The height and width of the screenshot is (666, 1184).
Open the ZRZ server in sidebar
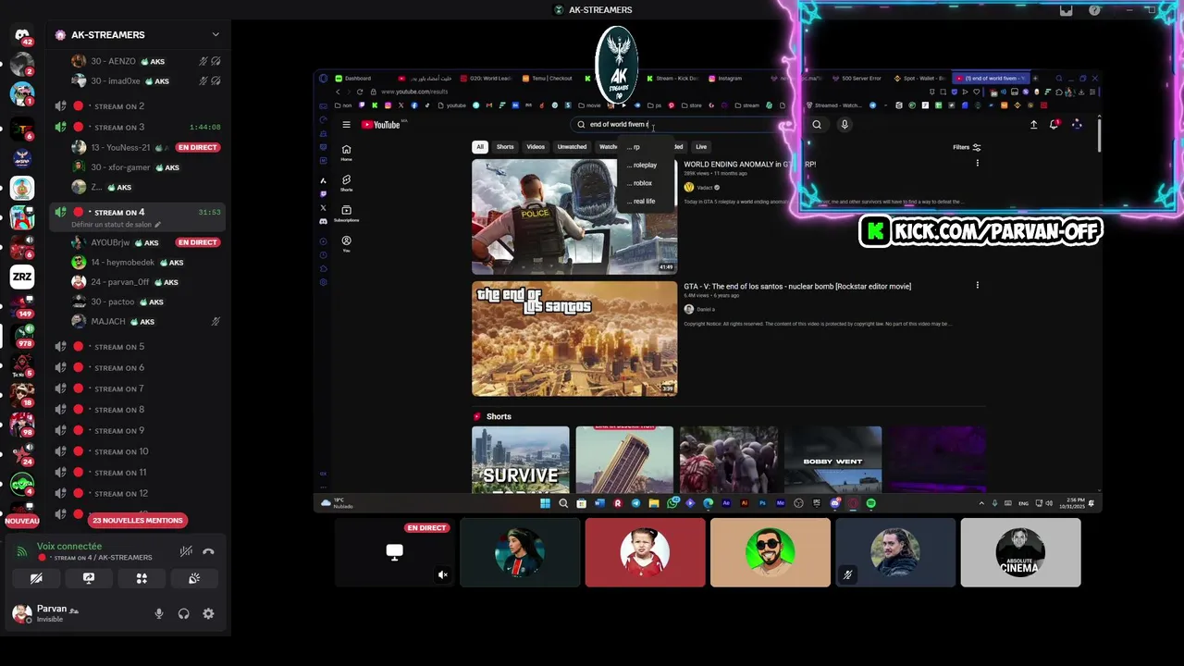[x=22, y=277]
